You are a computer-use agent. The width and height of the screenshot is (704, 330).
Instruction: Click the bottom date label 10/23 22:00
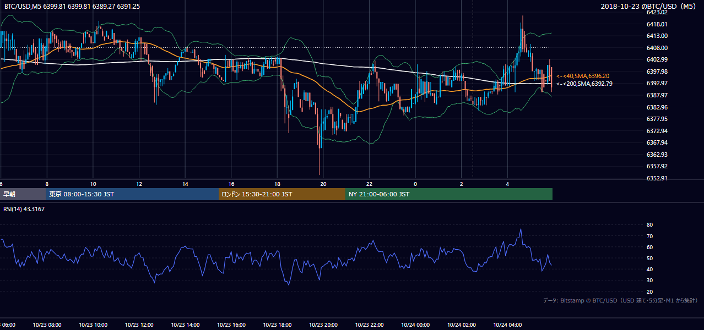[x=369, y=325]
